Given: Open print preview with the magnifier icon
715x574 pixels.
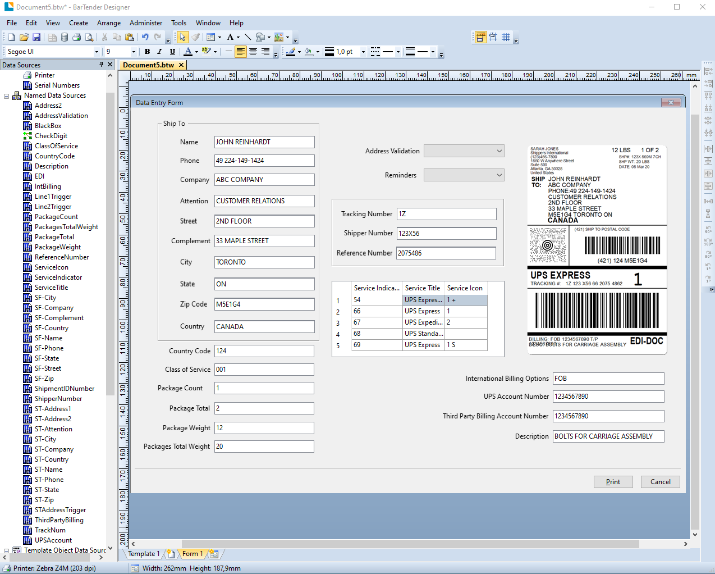Looking at the screenshot, I should (x=89, y=37).
